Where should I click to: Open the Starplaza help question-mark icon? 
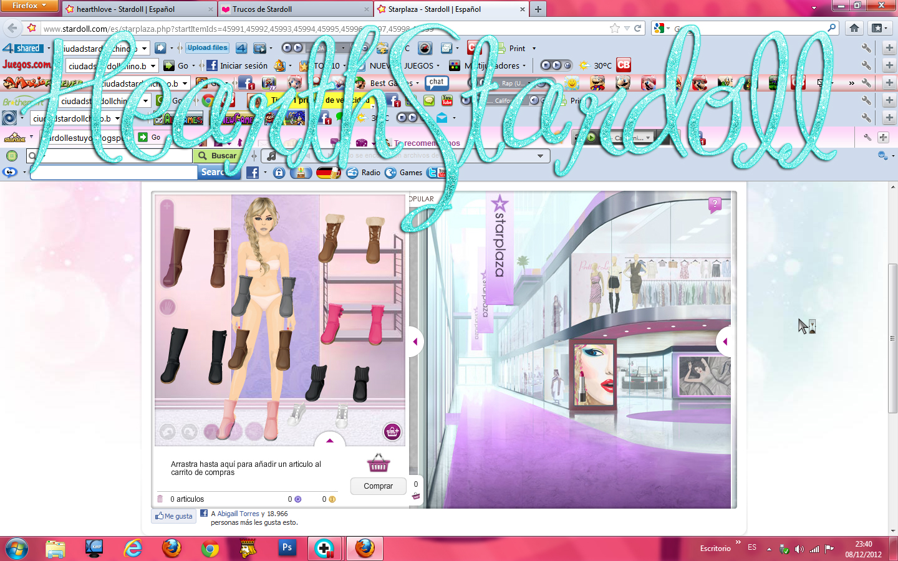(x=715, y=204)
